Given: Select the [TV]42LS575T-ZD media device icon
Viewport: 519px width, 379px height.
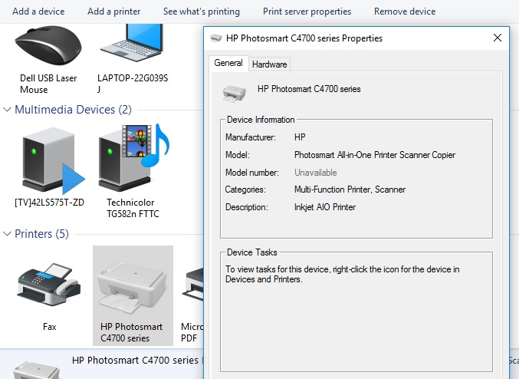Looking at the screenshot, I should 52,160.
